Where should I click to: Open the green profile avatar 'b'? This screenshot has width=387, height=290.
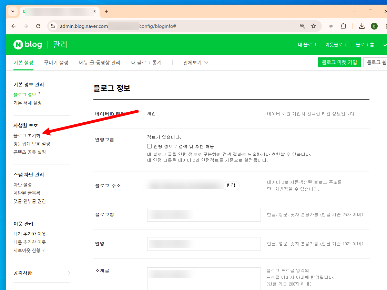374,26
